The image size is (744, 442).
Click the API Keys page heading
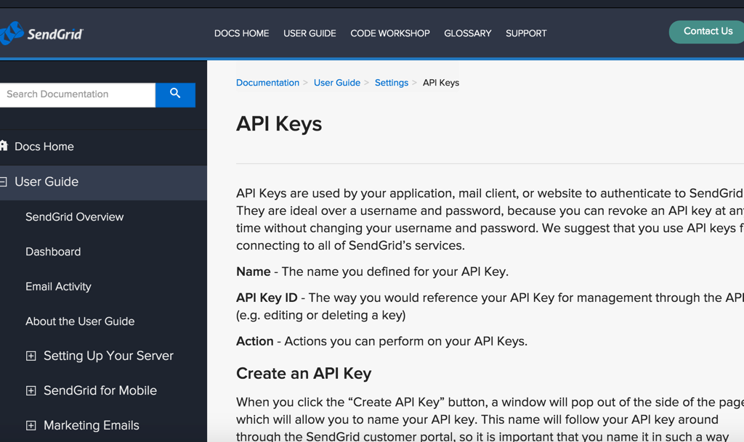point(279,124)
